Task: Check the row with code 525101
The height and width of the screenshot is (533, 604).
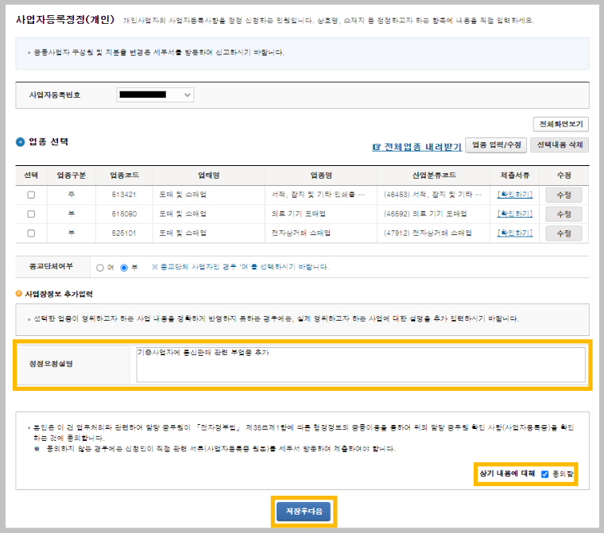Action: [31, 234]
